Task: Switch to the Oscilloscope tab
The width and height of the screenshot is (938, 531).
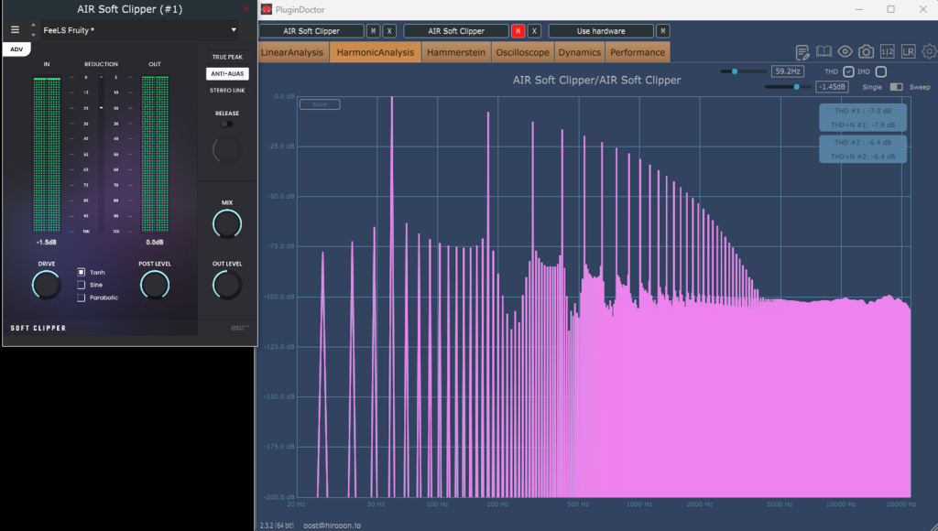Action: (x=522, y=52)
